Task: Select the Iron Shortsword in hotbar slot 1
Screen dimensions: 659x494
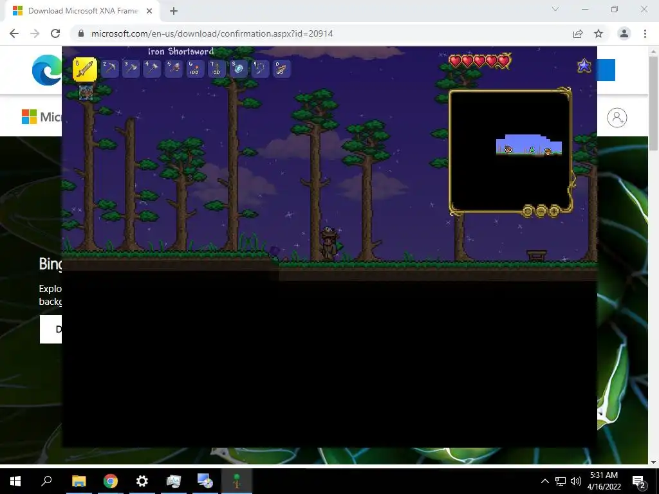Action: [x=85, y=69]
